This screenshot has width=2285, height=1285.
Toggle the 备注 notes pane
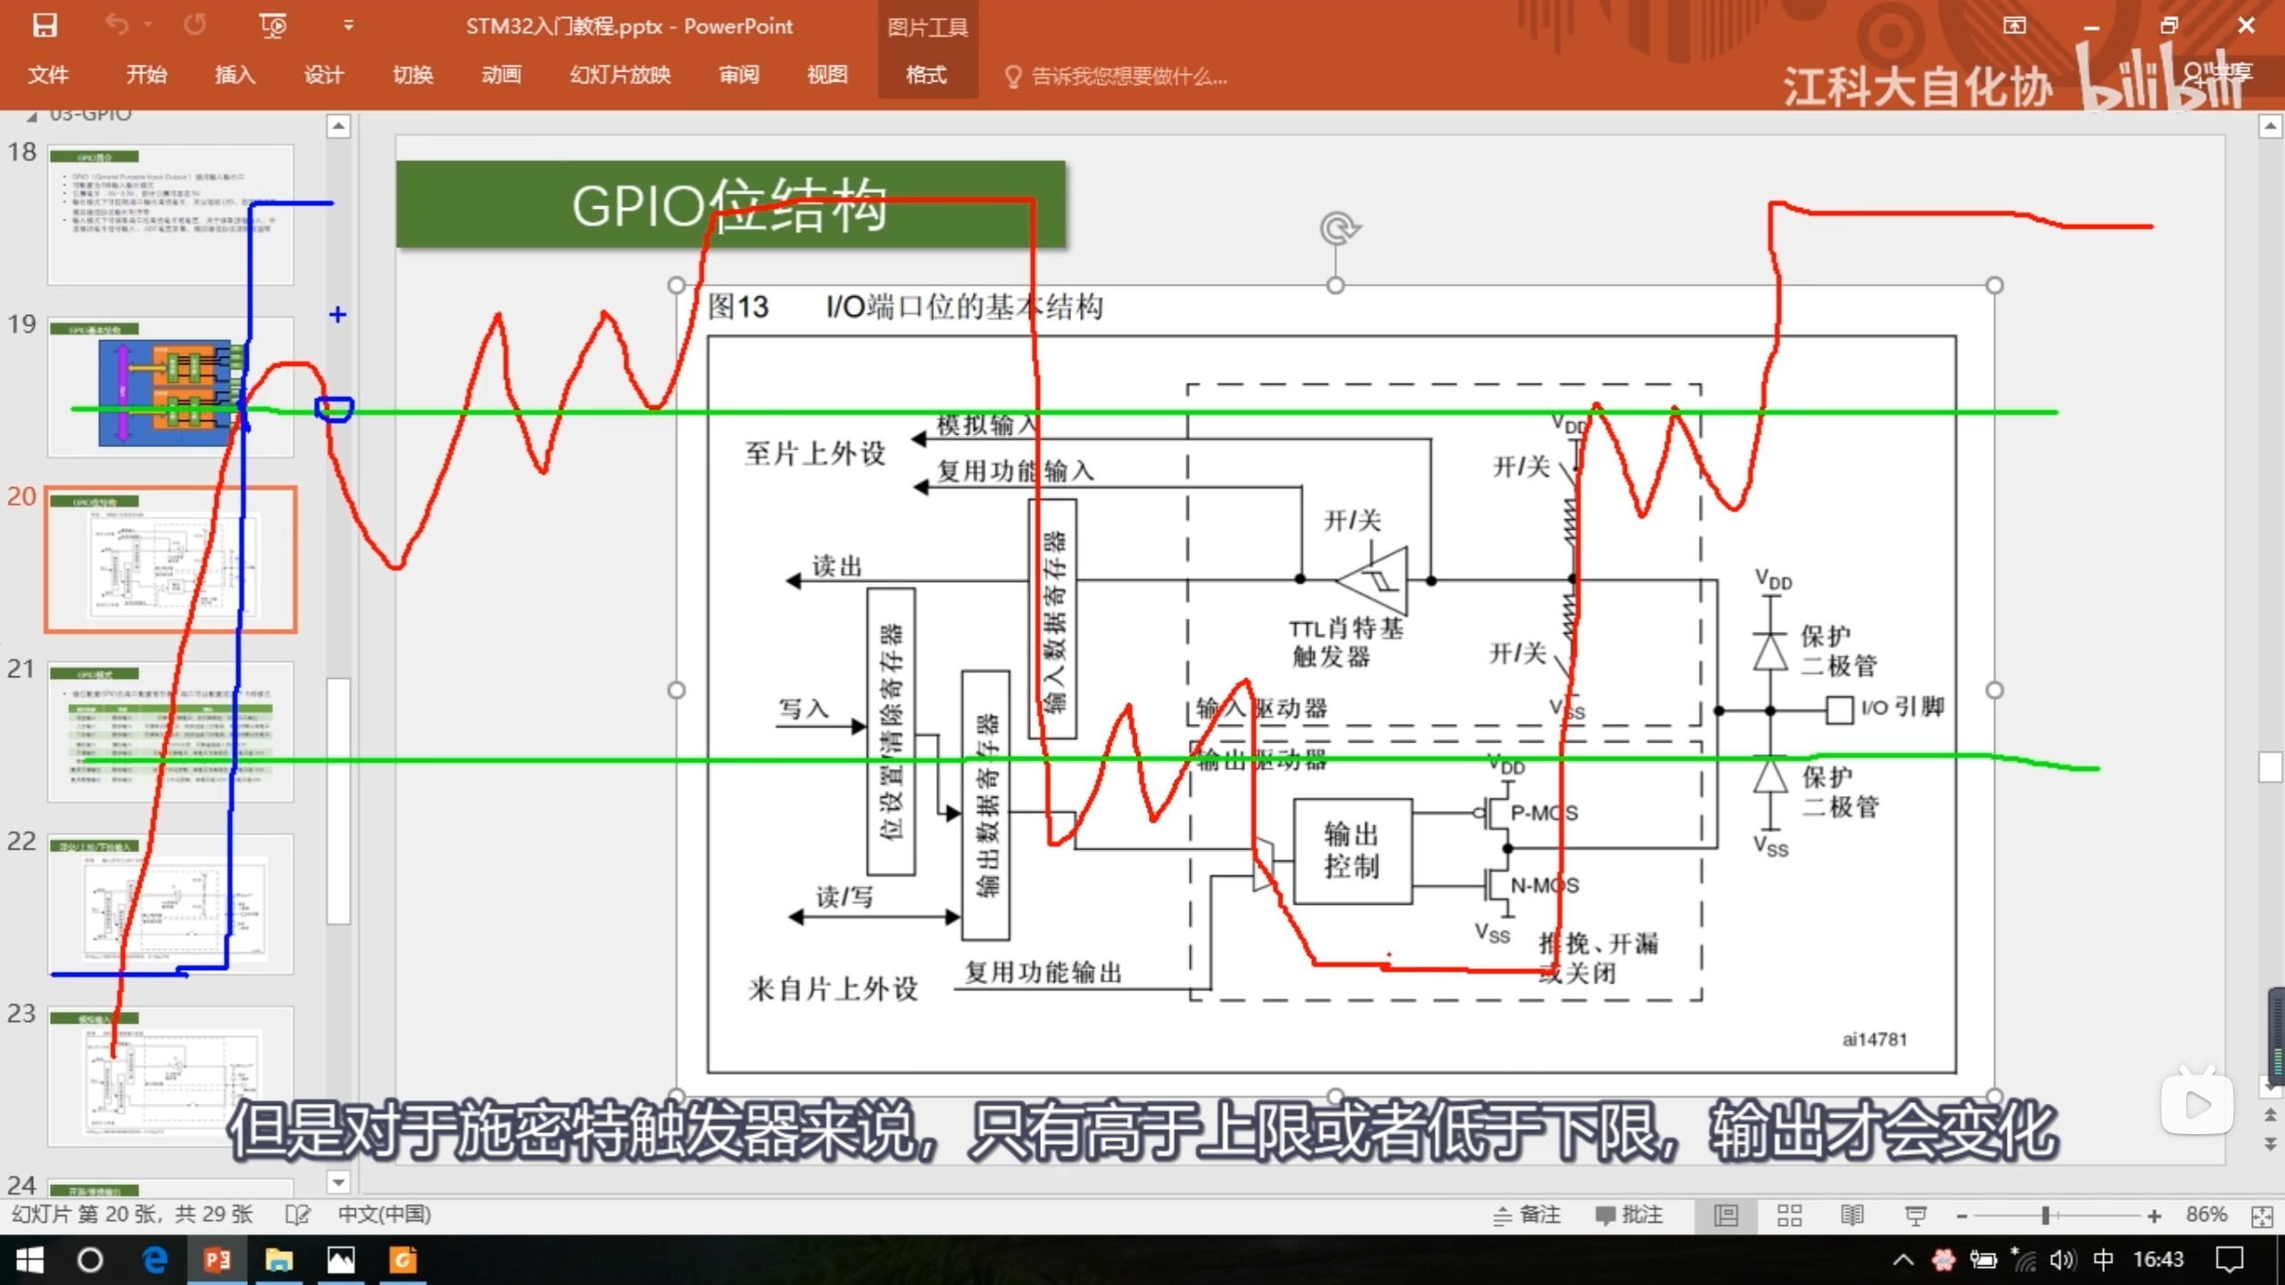click(x=1527, y=1215)
